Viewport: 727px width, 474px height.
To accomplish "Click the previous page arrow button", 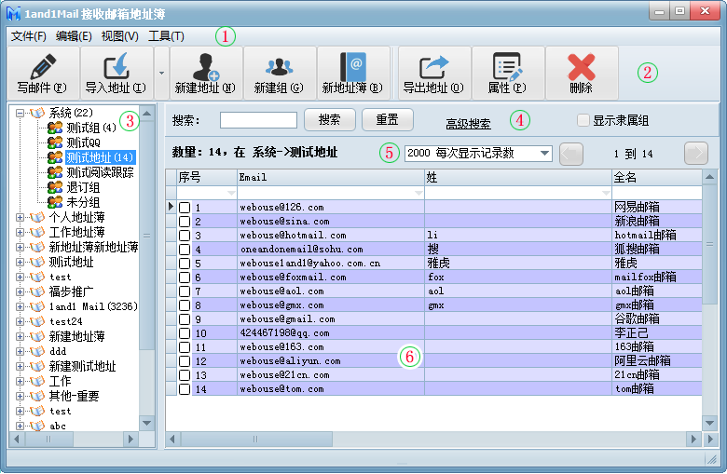I will [x=571, y=154].
